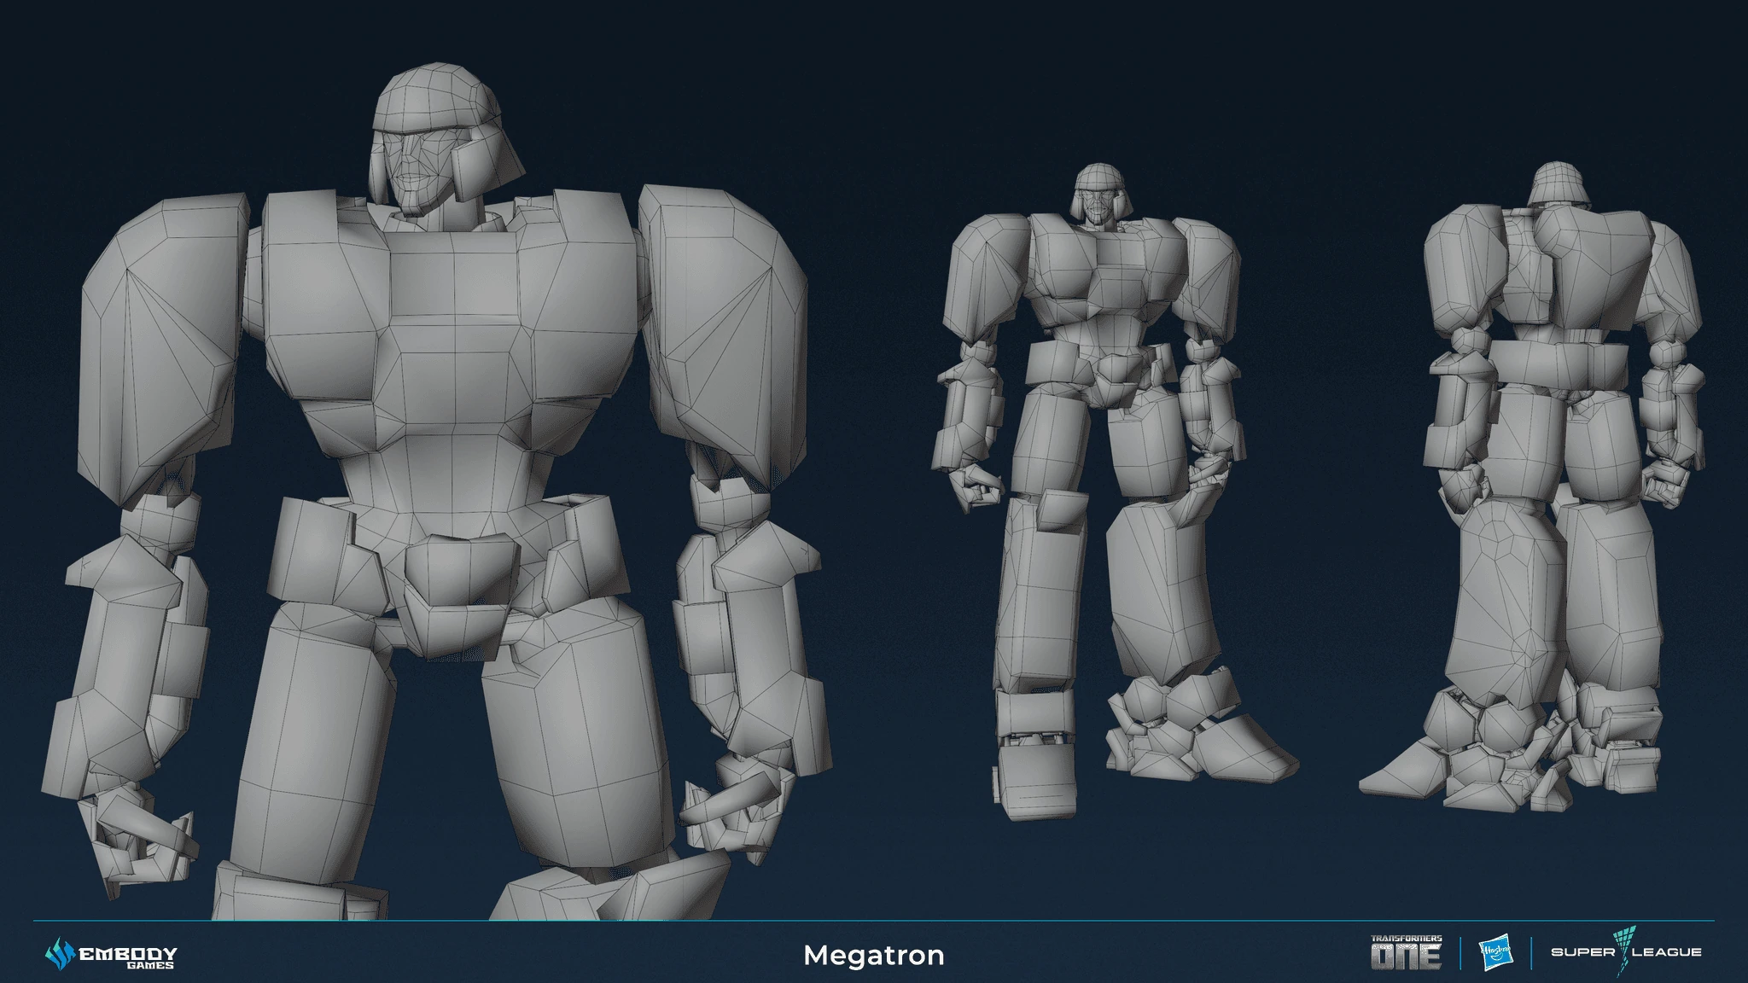Click the Embody Games logo

(111, 954)
